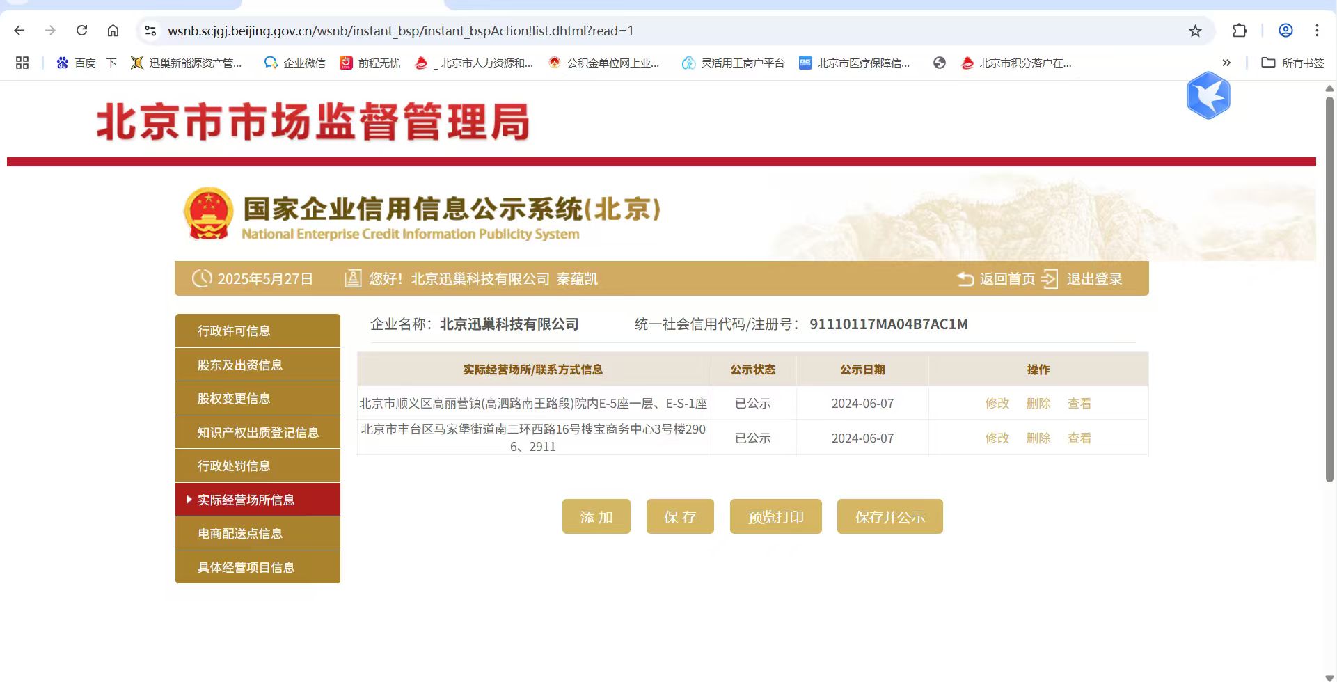Click the clock icon beside the date
Image resolution: width=1337 pixels, height=682 pixels.
(202, 278)
